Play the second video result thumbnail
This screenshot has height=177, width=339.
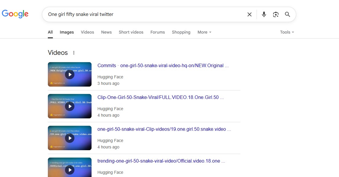click(x=70, y=106)
